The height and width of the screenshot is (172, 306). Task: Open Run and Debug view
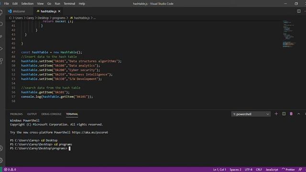(x=1, y=49)
